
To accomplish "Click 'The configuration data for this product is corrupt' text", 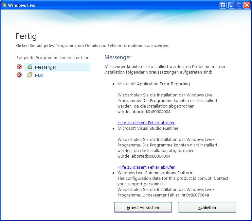I will point(165,178).
